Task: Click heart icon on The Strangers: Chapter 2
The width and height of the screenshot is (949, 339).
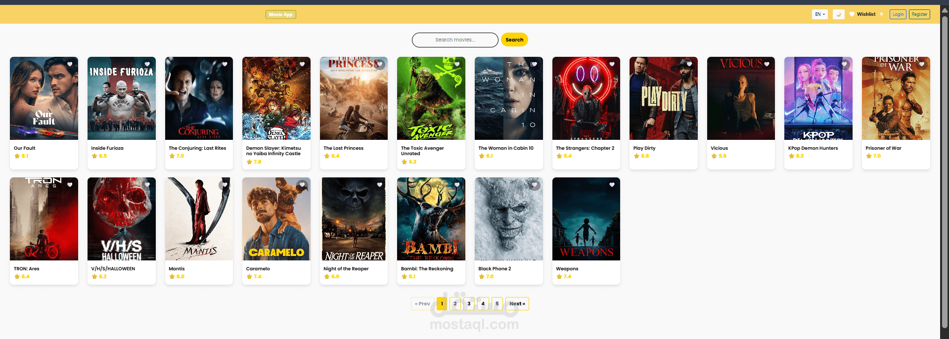Action: pos(612,64)
